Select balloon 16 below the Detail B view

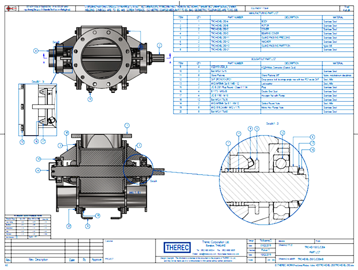(x=36, y=141)
